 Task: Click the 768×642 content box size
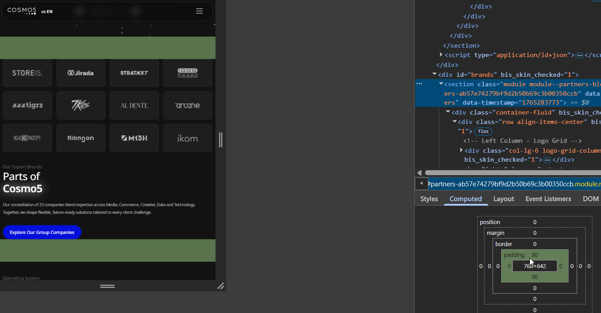pyautogui.click(x=535, y=266)
